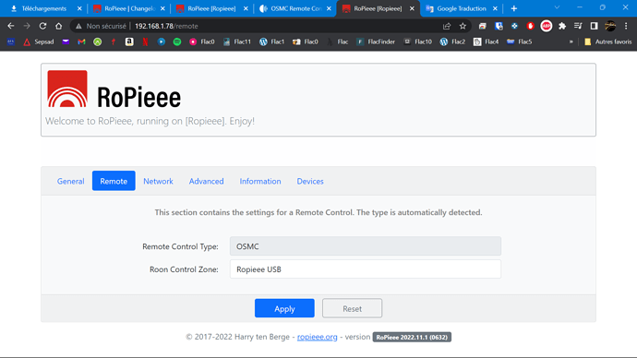Open the media control queue icon

(578, 26)
